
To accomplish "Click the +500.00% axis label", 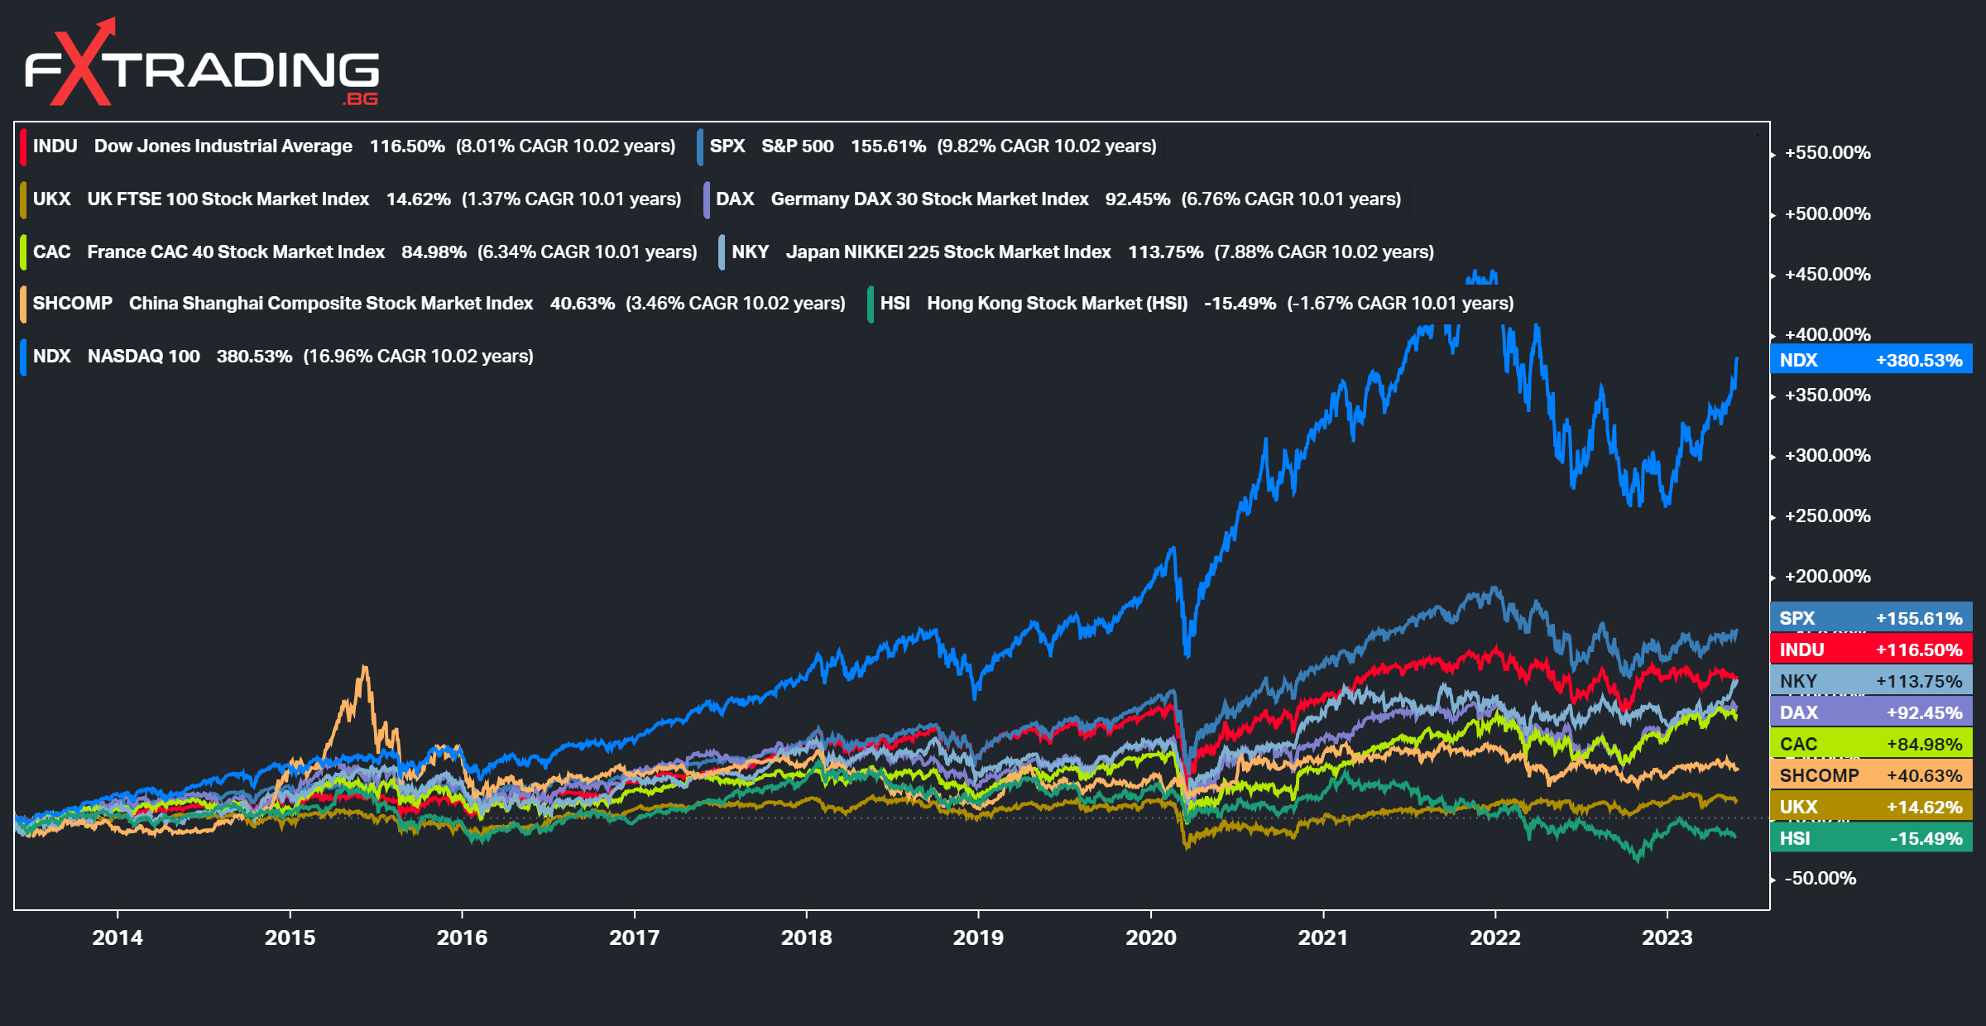I will tap(1827, 214).
